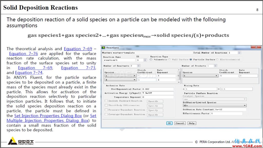Open the Diffusion-Limited Species dropdown
The height and width of the screenshot is (148, 263).
(214, 105)
